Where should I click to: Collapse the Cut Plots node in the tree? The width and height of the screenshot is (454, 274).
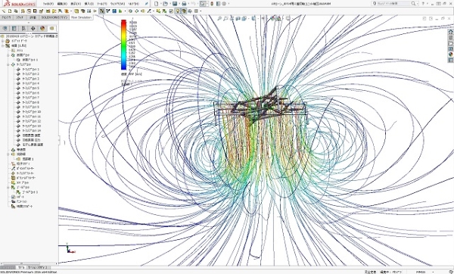pos(8,55)
